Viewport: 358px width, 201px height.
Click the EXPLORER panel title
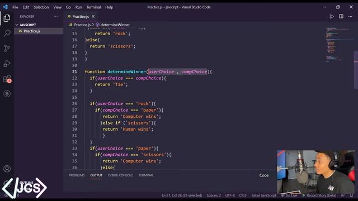tap(27, 16)
